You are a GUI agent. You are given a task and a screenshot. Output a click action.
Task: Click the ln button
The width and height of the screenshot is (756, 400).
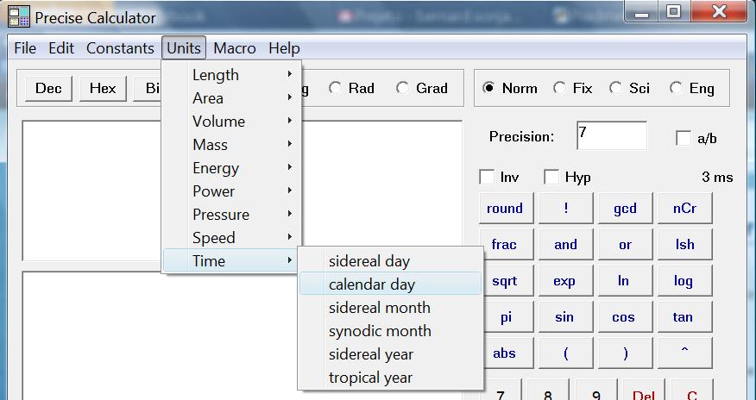point(626,281)
